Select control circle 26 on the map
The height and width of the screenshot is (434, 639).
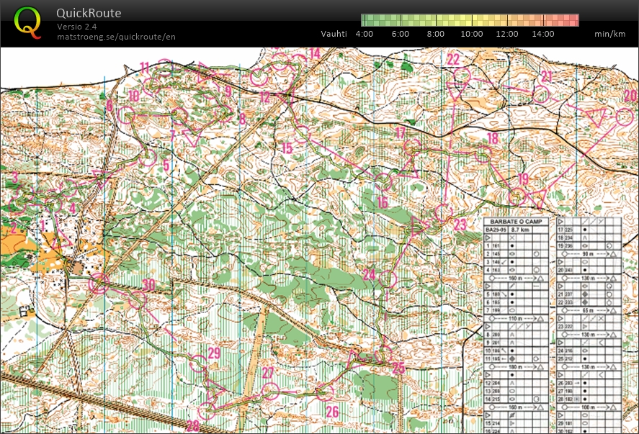coord(326,392)
